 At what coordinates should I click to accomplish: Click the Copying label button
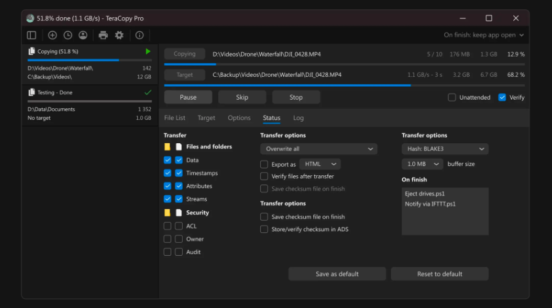185,54
